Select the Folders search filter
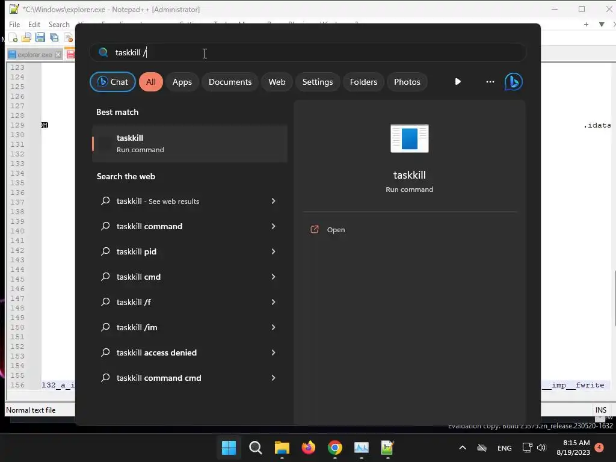Viewport: 616px width, 462px height. point(363,82)
